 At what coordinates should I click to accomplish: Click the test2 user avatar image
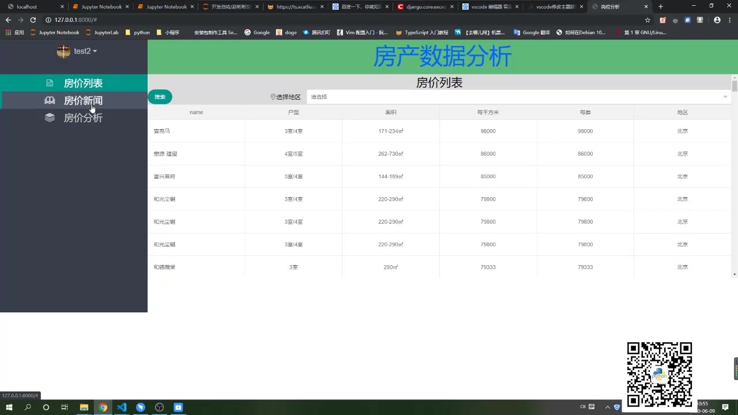click(x=64, y=51)
